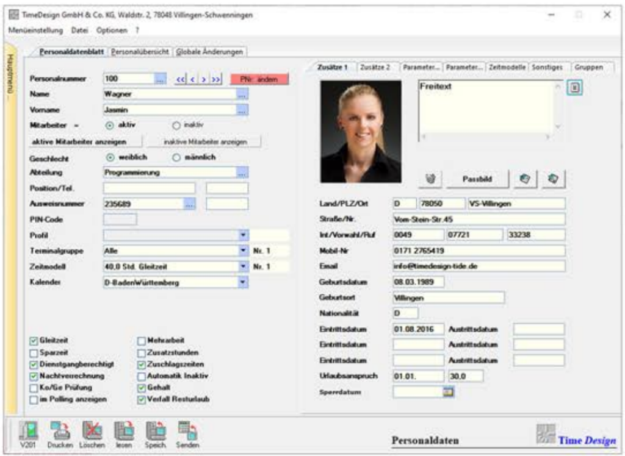Screen dimensions: 625x456
Task: Enable the Sparzeit checkbox
Action: (34, 353)
